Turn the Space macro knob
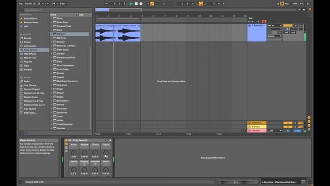 point(74,170)
